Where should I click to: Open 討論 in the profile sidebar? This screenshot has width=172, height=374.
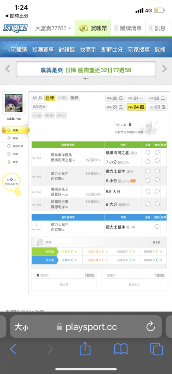pyautogui.click(x=15, y=154)
